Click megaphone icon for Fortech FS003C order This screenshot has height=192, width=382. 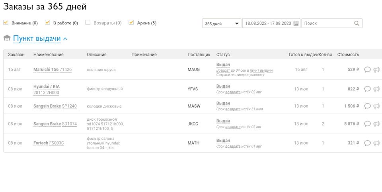coord(376,143)
